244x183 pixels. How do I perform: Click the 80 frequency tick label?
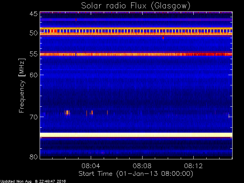click(x=34, y=157)
